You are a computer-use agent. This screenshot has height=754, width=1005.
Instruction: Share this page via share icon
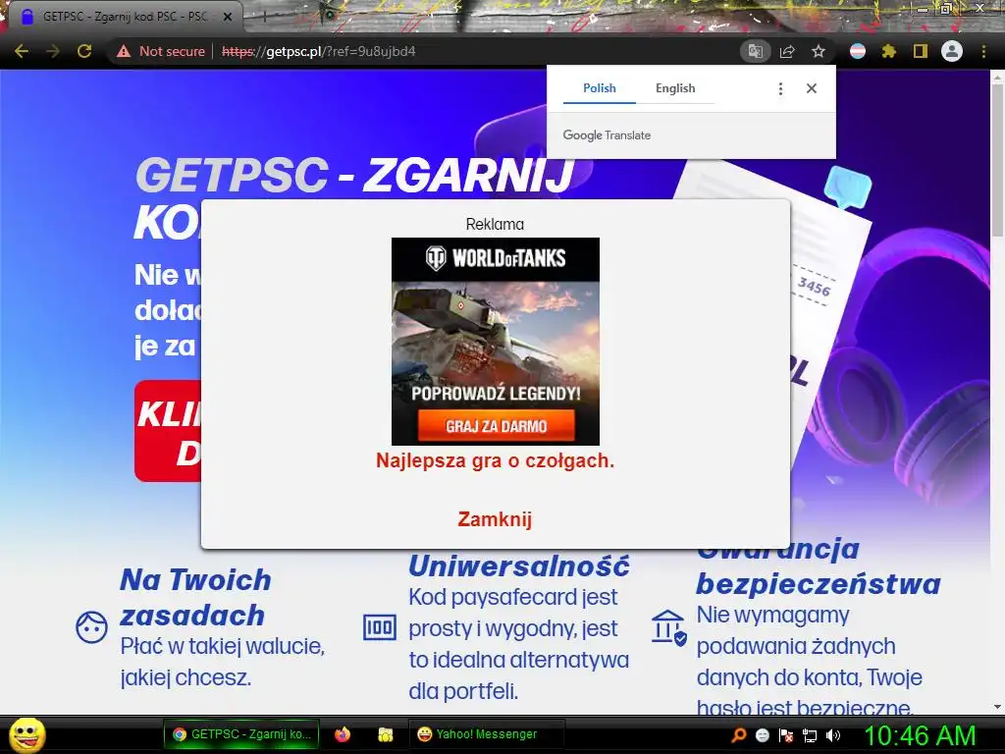pos(787,51)
